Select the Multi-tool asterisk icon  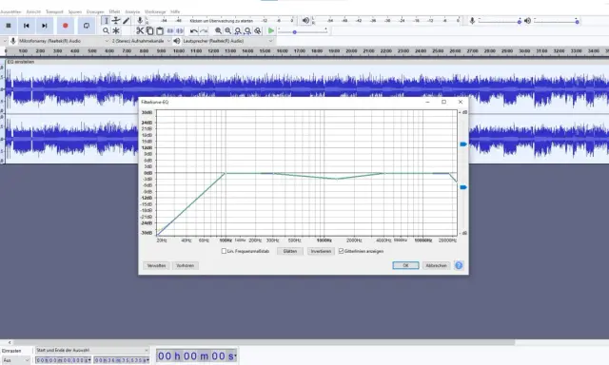[x=116, y=30]
